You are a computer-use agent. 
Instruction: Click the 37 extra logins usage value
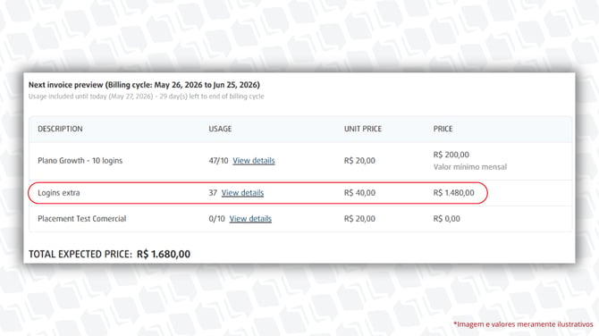tap(213, 193)
